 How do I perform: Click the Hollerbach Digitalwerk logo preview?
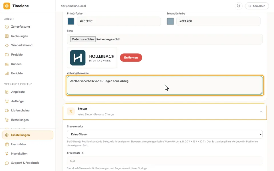[x=92, y=58]
